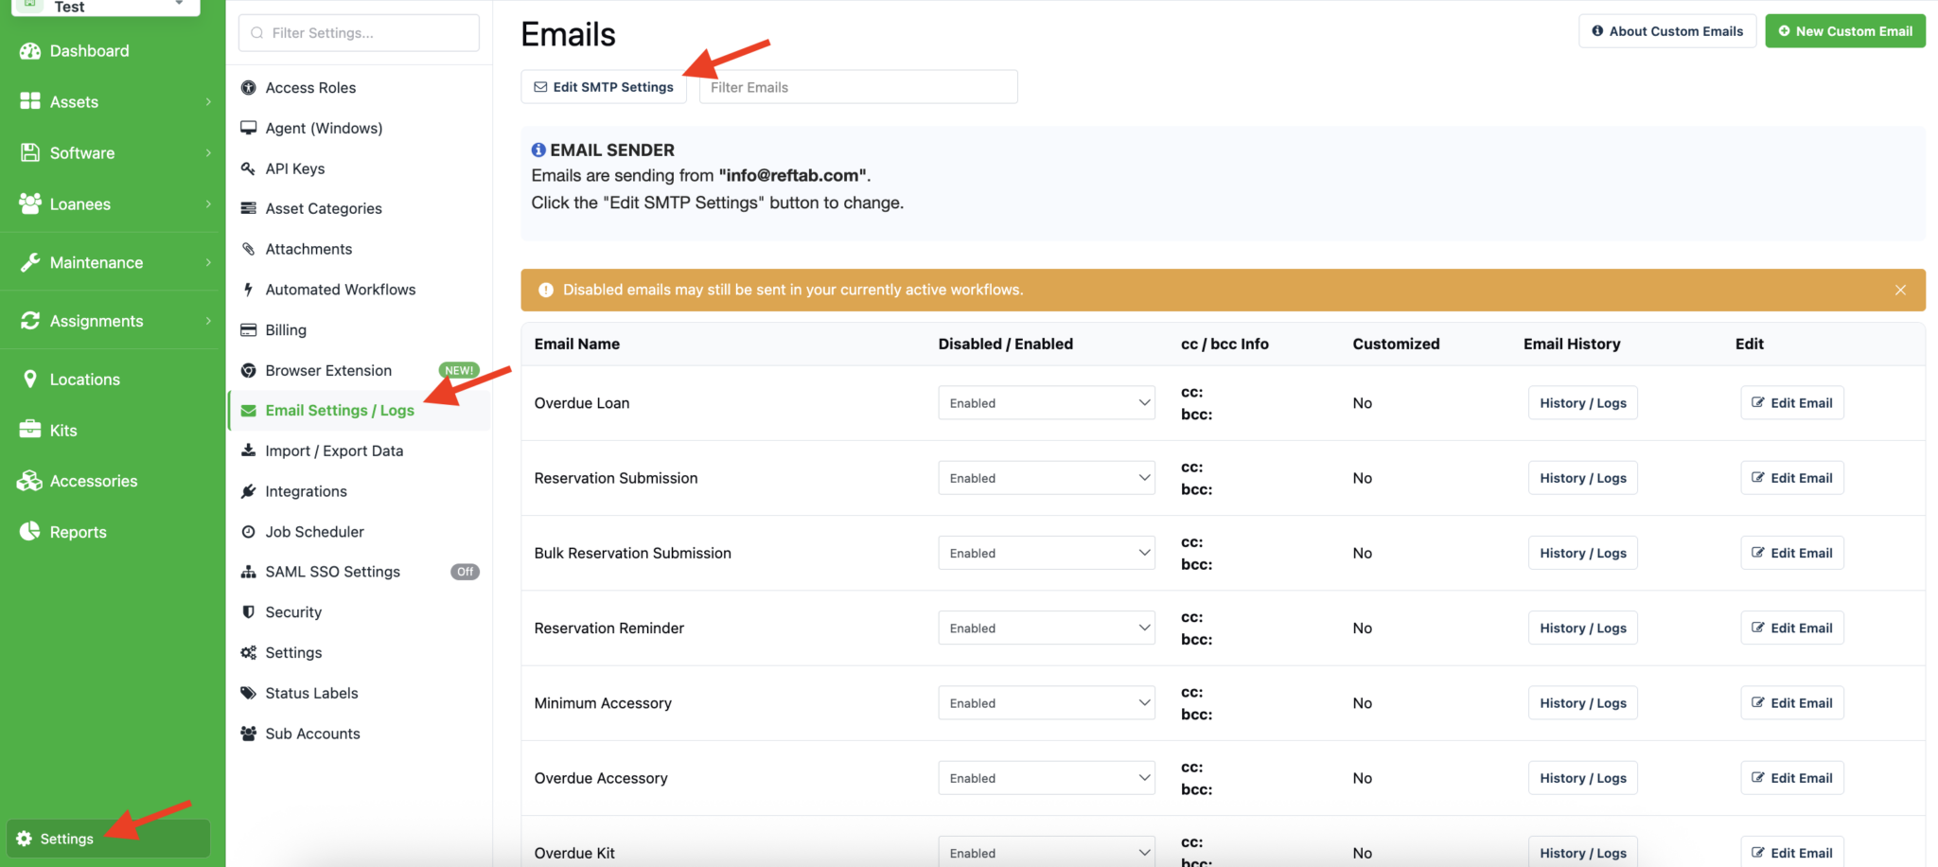Click the Import / Export download icon
1938x867 pixels.
click(249, 451)
